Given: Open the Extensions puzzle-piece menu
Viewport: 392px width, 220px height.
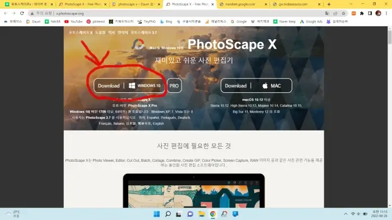Looking at the screenshot, I should pos(362,13).
